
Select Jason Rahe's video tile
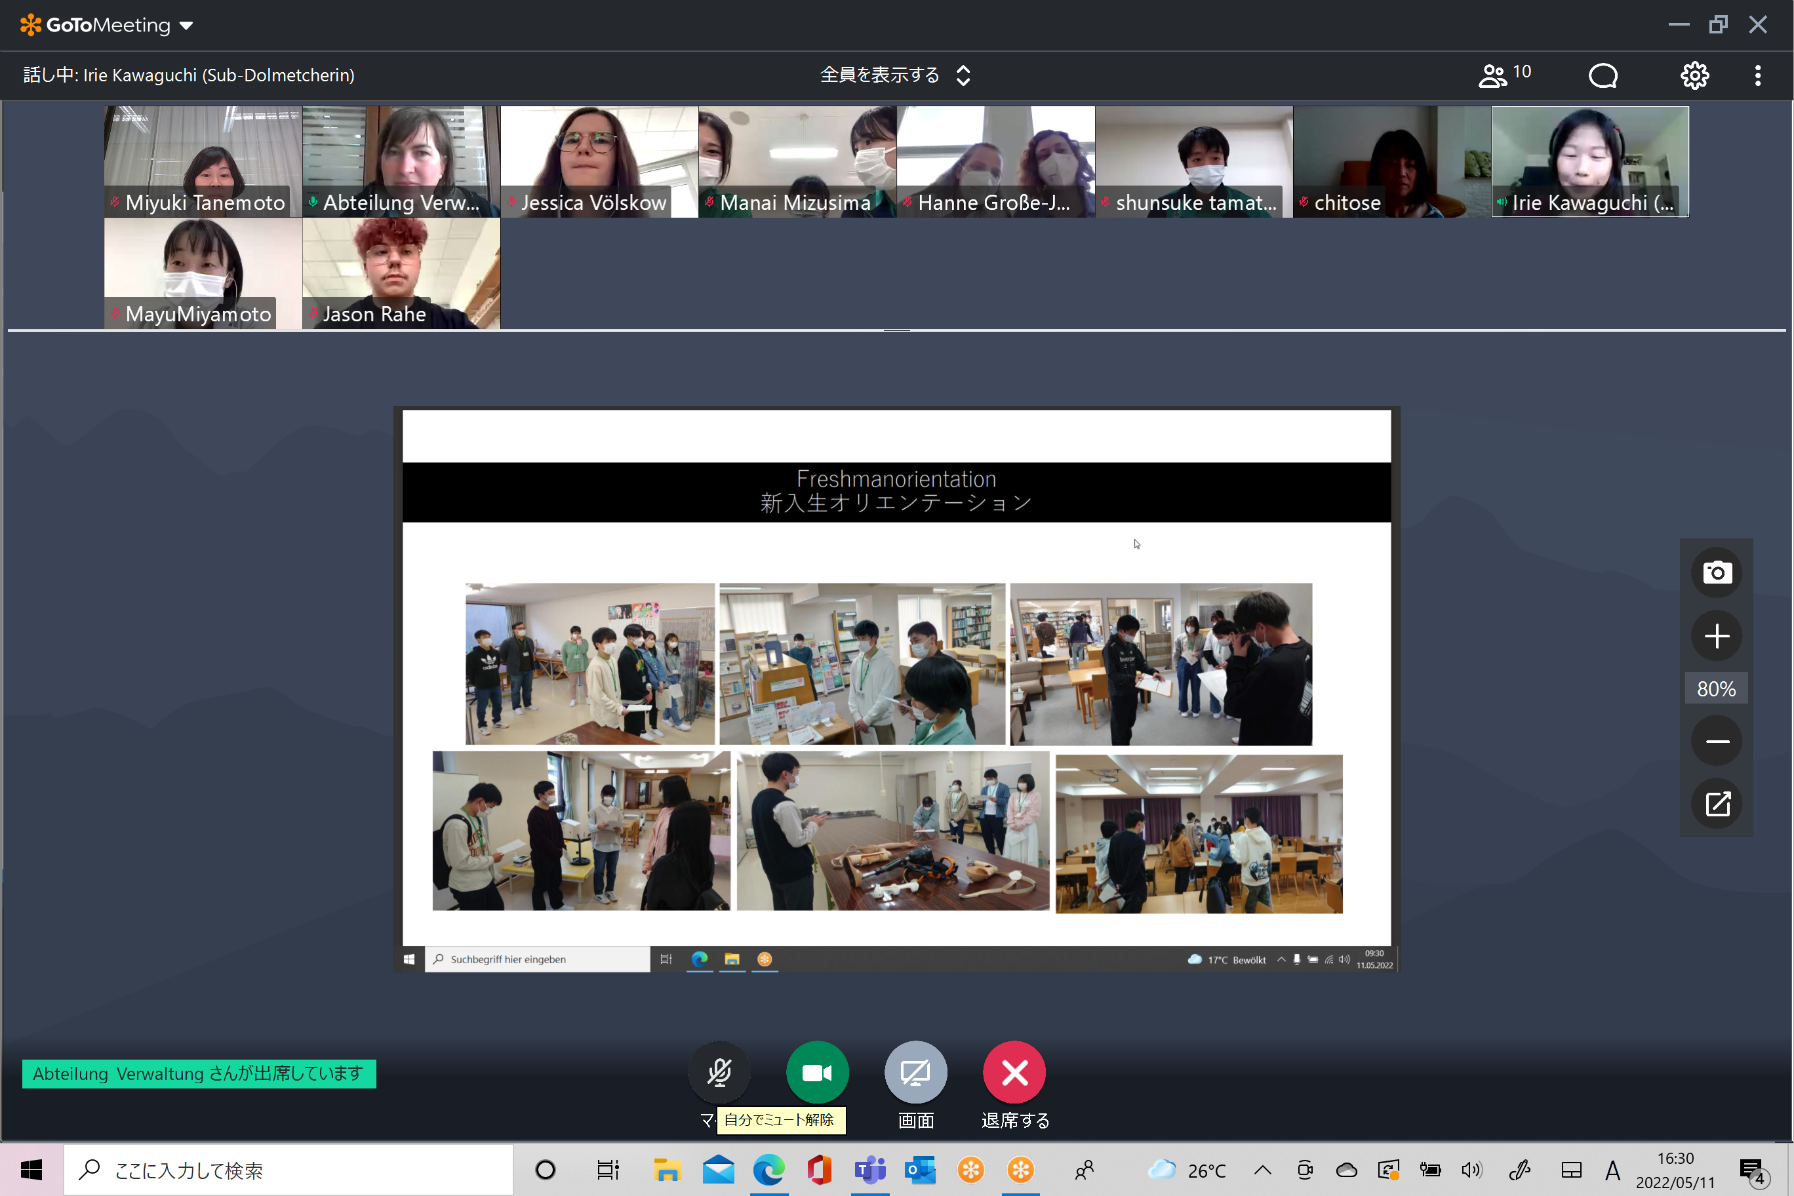(x=401, y=274)
